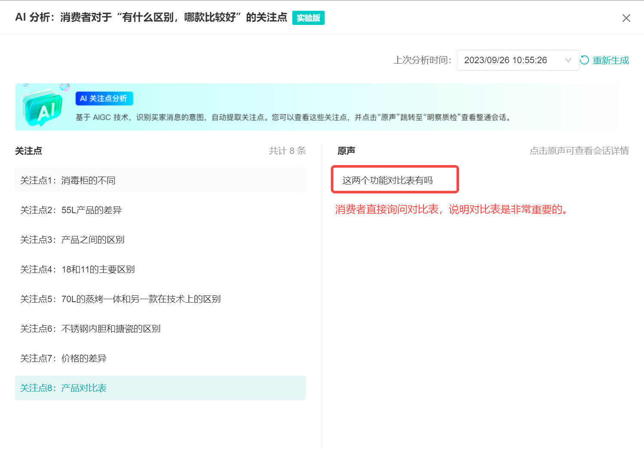
Task: Select 关注点1：消毒柜的不同
Action: coord(160,181)
